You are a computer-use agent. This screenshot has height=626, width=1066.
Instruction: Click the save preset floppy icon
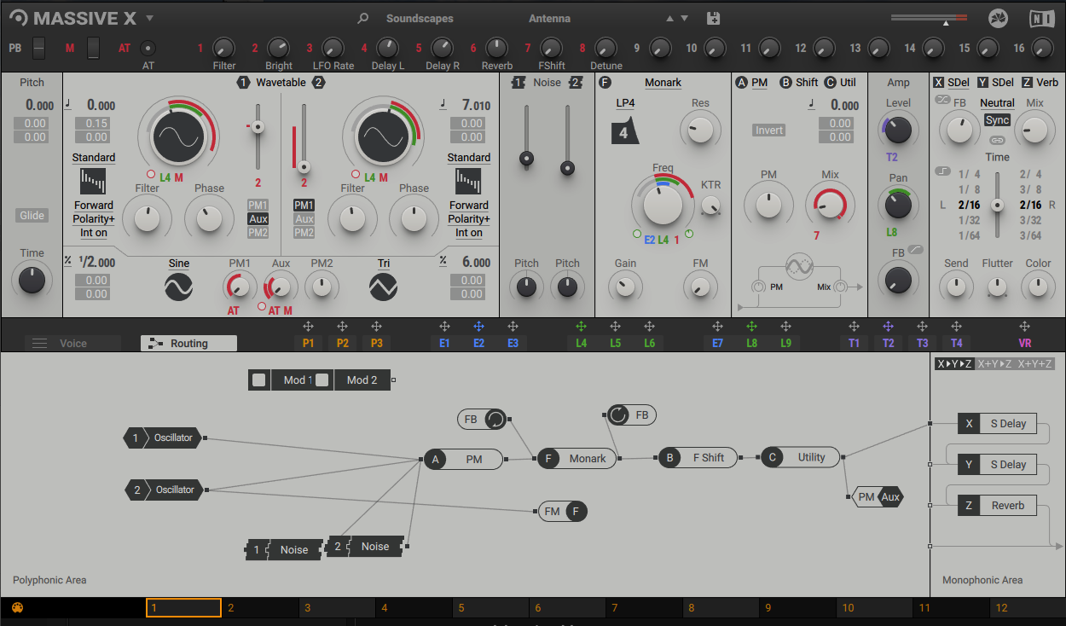714,19
